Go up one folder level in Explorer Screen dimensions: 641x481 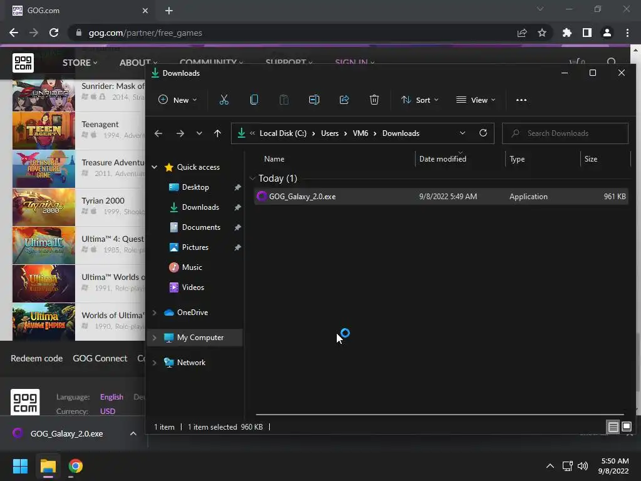coord(217,133)
